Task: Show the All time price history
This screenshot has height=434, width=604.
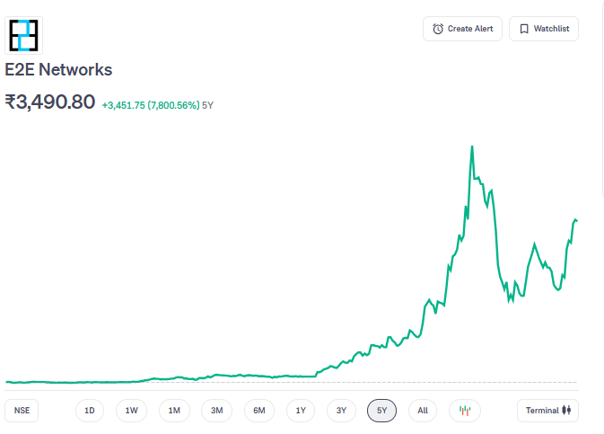Action: pyautogui.click(x=423, y=411)
